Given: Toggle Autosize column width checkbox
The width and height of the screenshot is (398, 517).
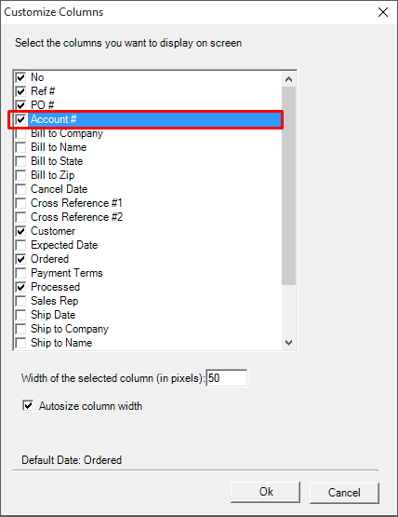Looking at the screenshot, I should click(x=28, y=405).
